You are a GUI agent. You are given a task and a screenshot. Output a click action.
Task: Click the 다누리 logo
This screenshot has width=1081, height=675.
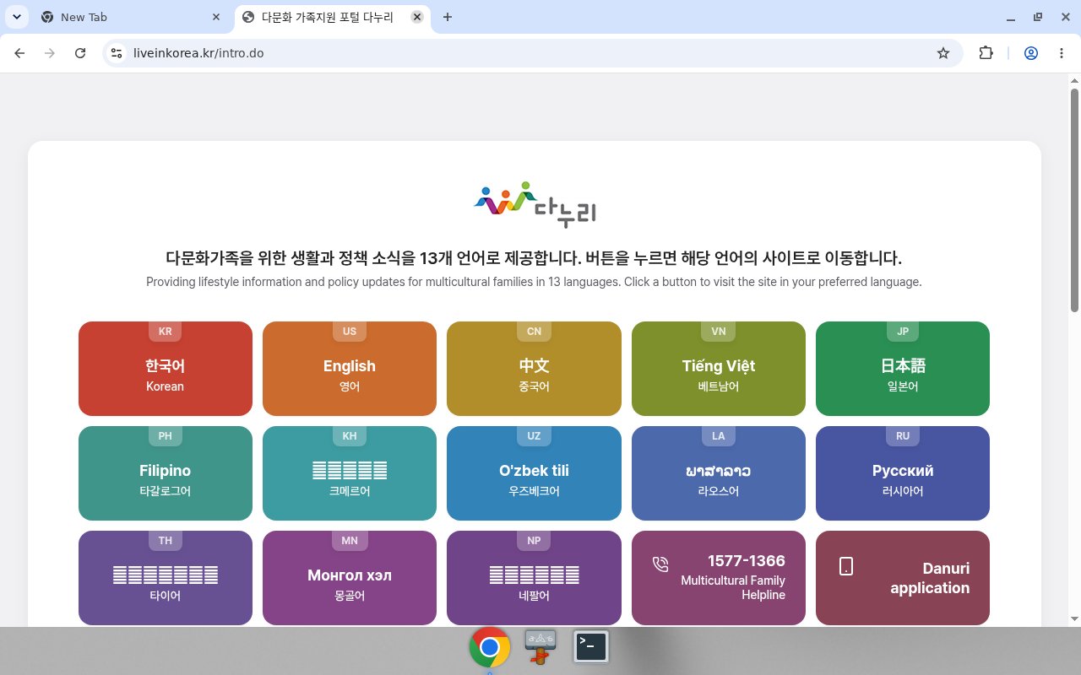(x=535, y=204)
